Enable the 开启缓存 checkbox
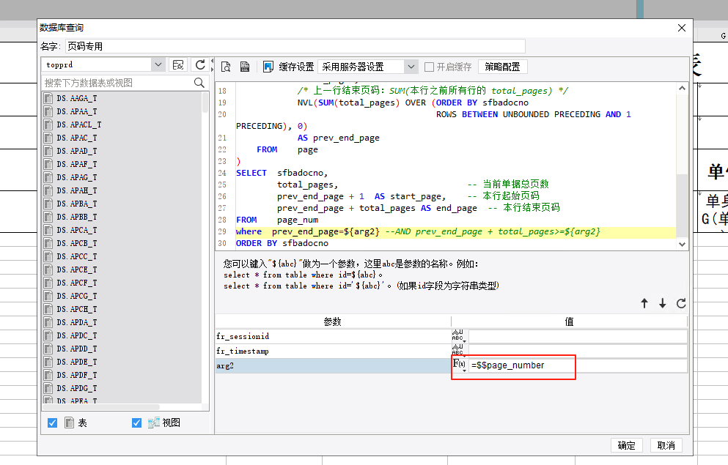The height and width of the screenshot is (465, 728). (x=430, y=67)
